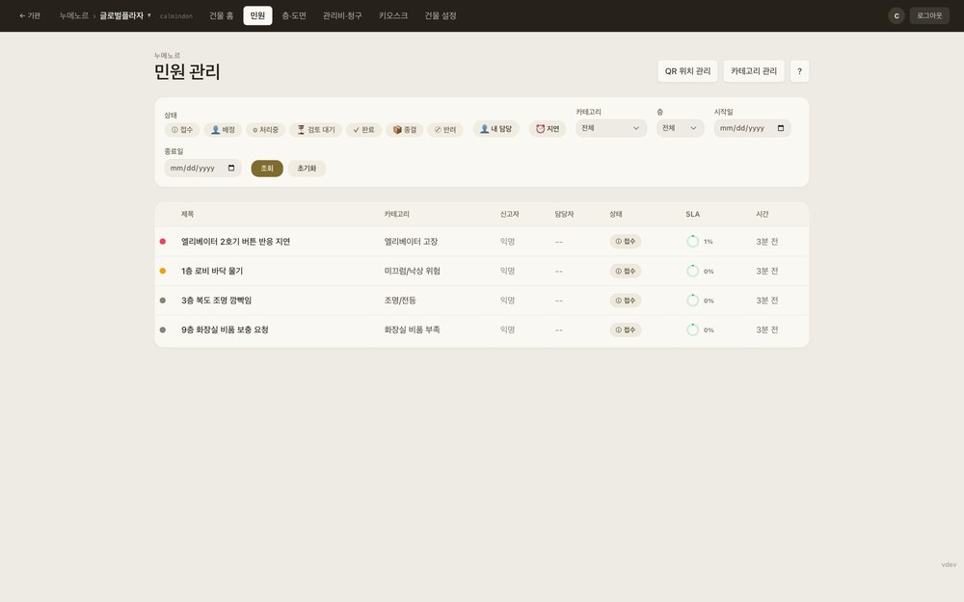Click the 종료일 date field
The image size is (964, 602).
click(202, 169)
